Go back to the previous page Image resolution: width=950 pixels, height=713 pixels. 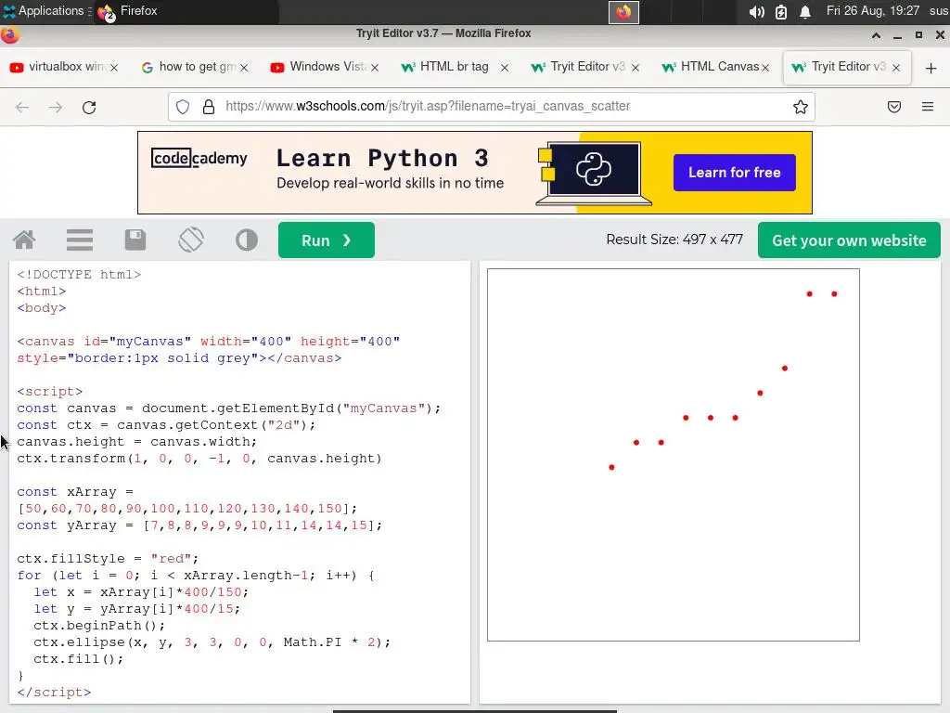[x=22, y=108]
